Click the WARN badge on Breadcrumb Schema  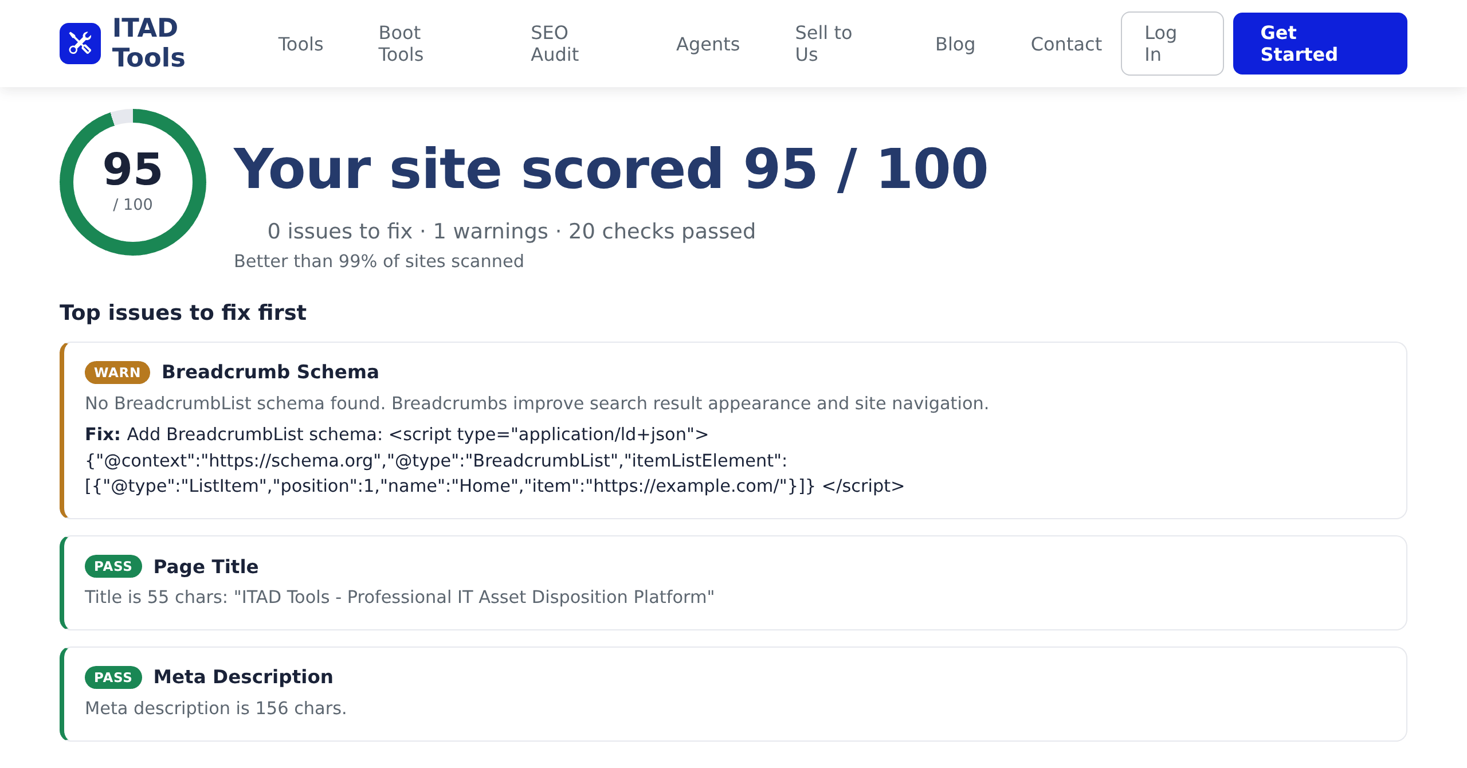(x=117, y=373)
